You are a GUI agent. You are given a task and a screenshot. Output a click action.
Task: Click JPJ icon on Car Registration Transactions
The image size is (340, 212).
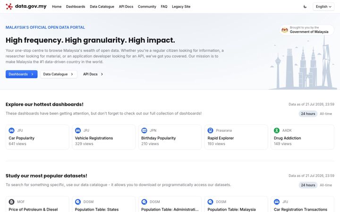[x=277, y=202]
